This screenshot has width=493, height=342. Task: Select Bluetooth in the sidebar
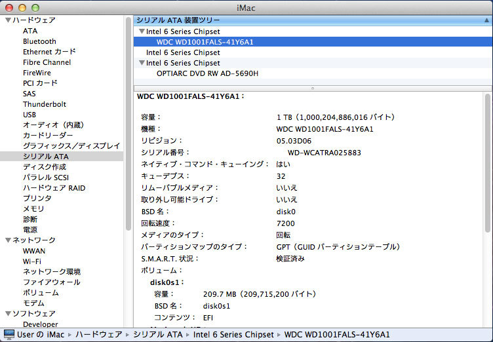(x=39, y=41)
